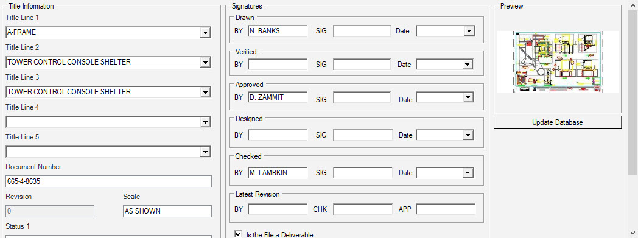Open the Title Line 5 dropdown arrow

click(206, 152)
